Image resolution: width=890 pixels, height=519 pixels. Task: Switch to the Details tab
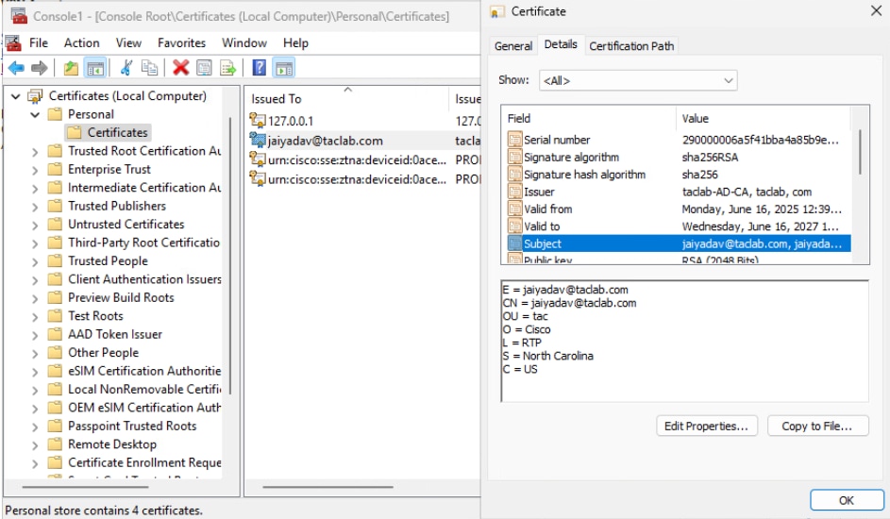(561, 44)
